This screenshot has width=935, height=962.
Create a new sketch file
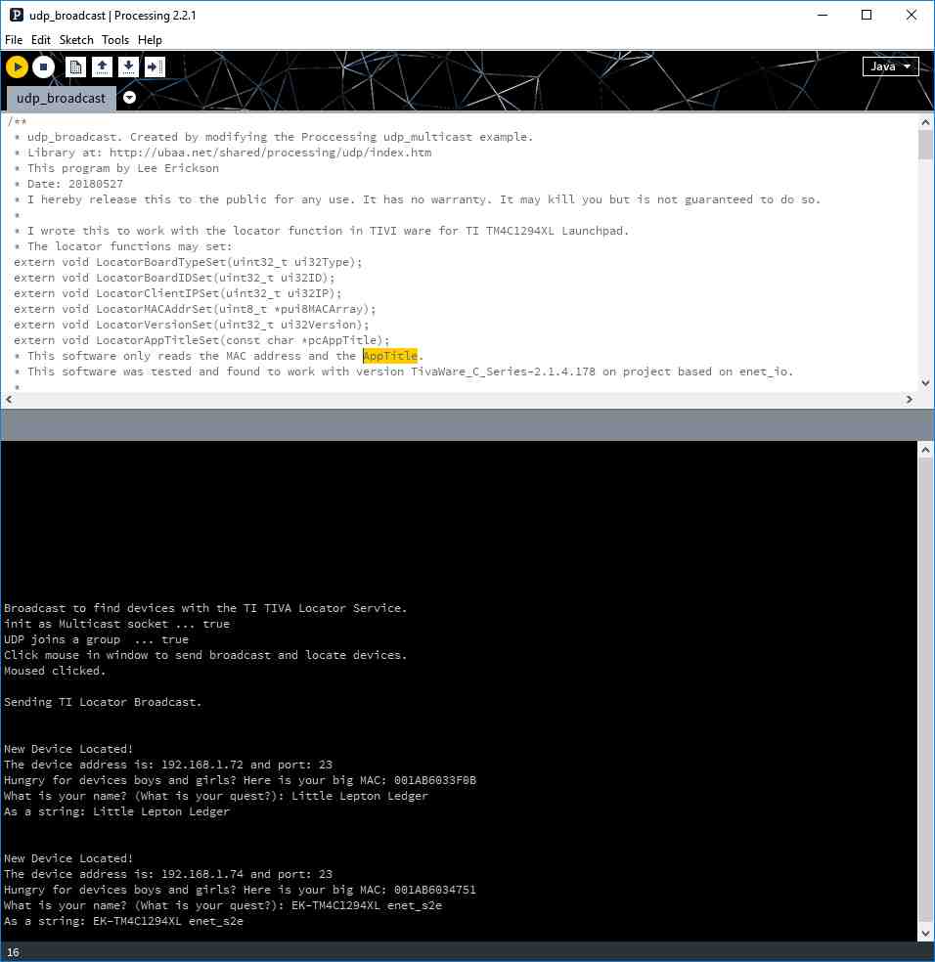coord(75,66)
